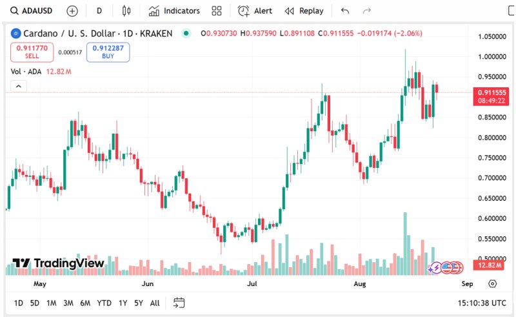
Task: Click the lightning events marker on the time axis
Action: tap(436, 268)
